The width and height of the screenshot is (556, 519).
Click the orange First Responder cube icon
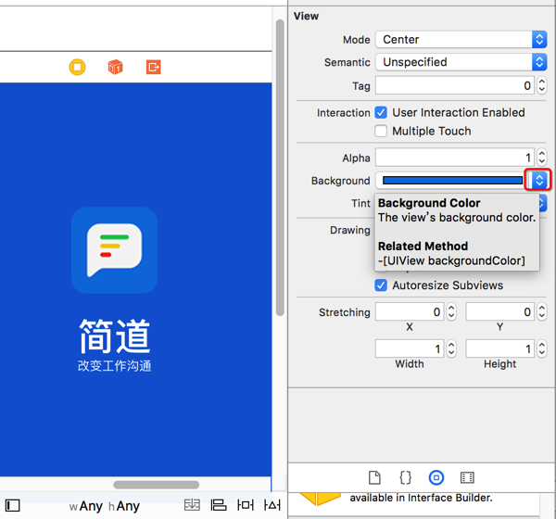pos(115,67)
